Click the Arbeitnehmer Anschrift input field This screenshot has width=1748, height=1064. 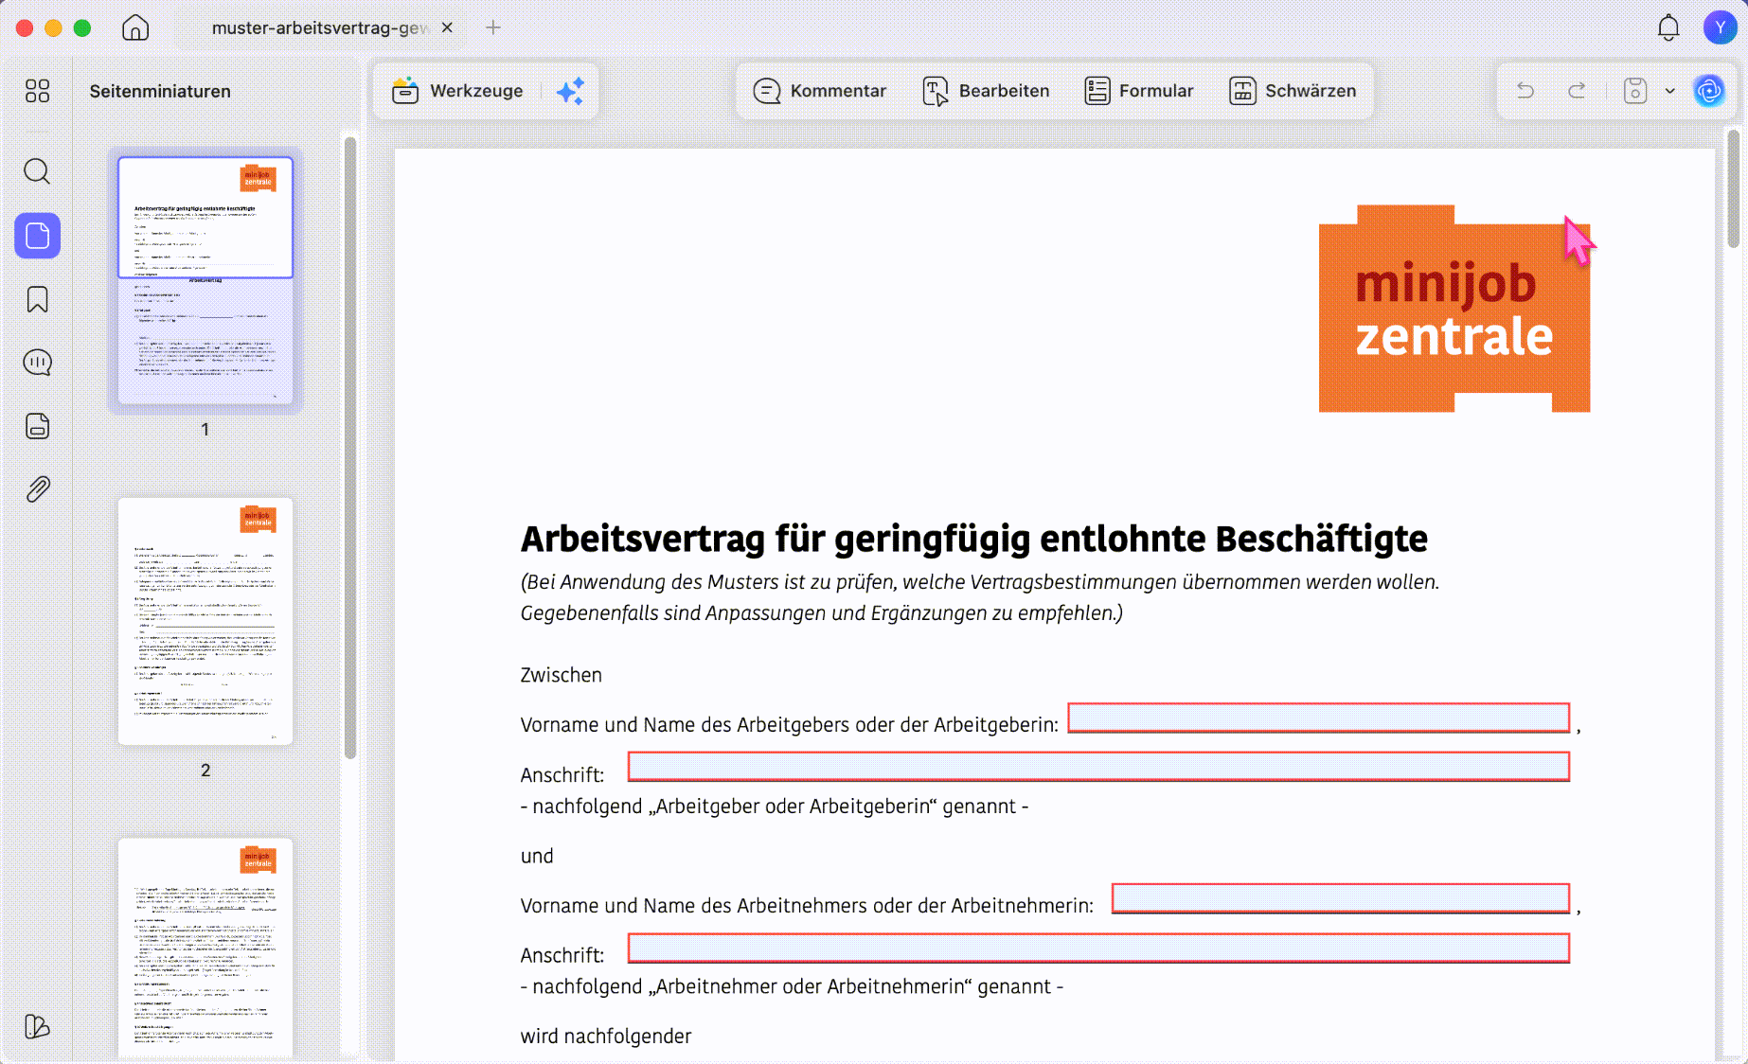pyautogui.click(x=1098, y=948)
